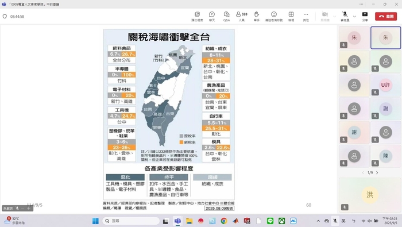Open Google Chrome from the taskbar
402x227 pixels.
224,221
